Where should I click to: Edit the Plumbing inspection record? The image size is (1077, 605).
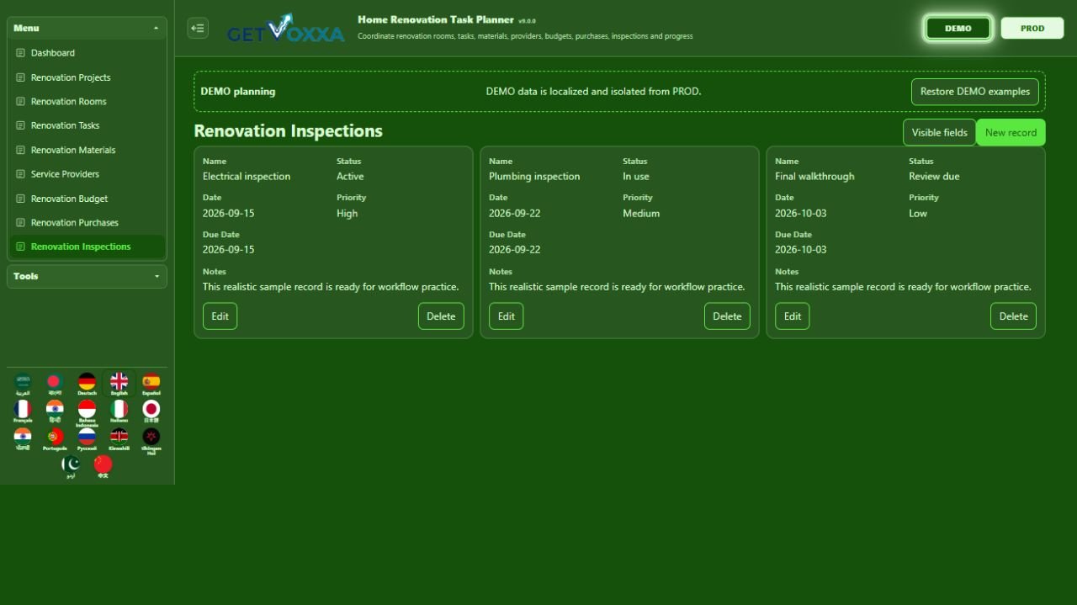[x=506, y=316]
